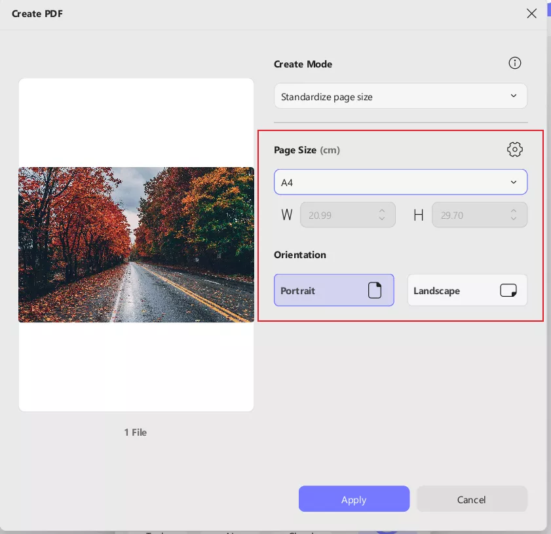Click the chevron in the A4 box

coord(514,182)
